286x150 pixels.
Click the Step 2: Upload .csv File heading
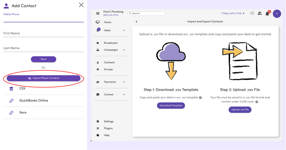point(240,90)
